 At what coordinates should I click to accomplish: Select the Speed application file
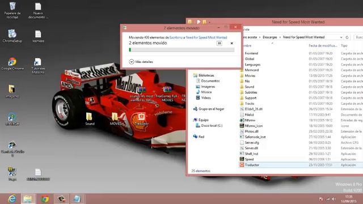pyautogui.click(x=301, y=159)
